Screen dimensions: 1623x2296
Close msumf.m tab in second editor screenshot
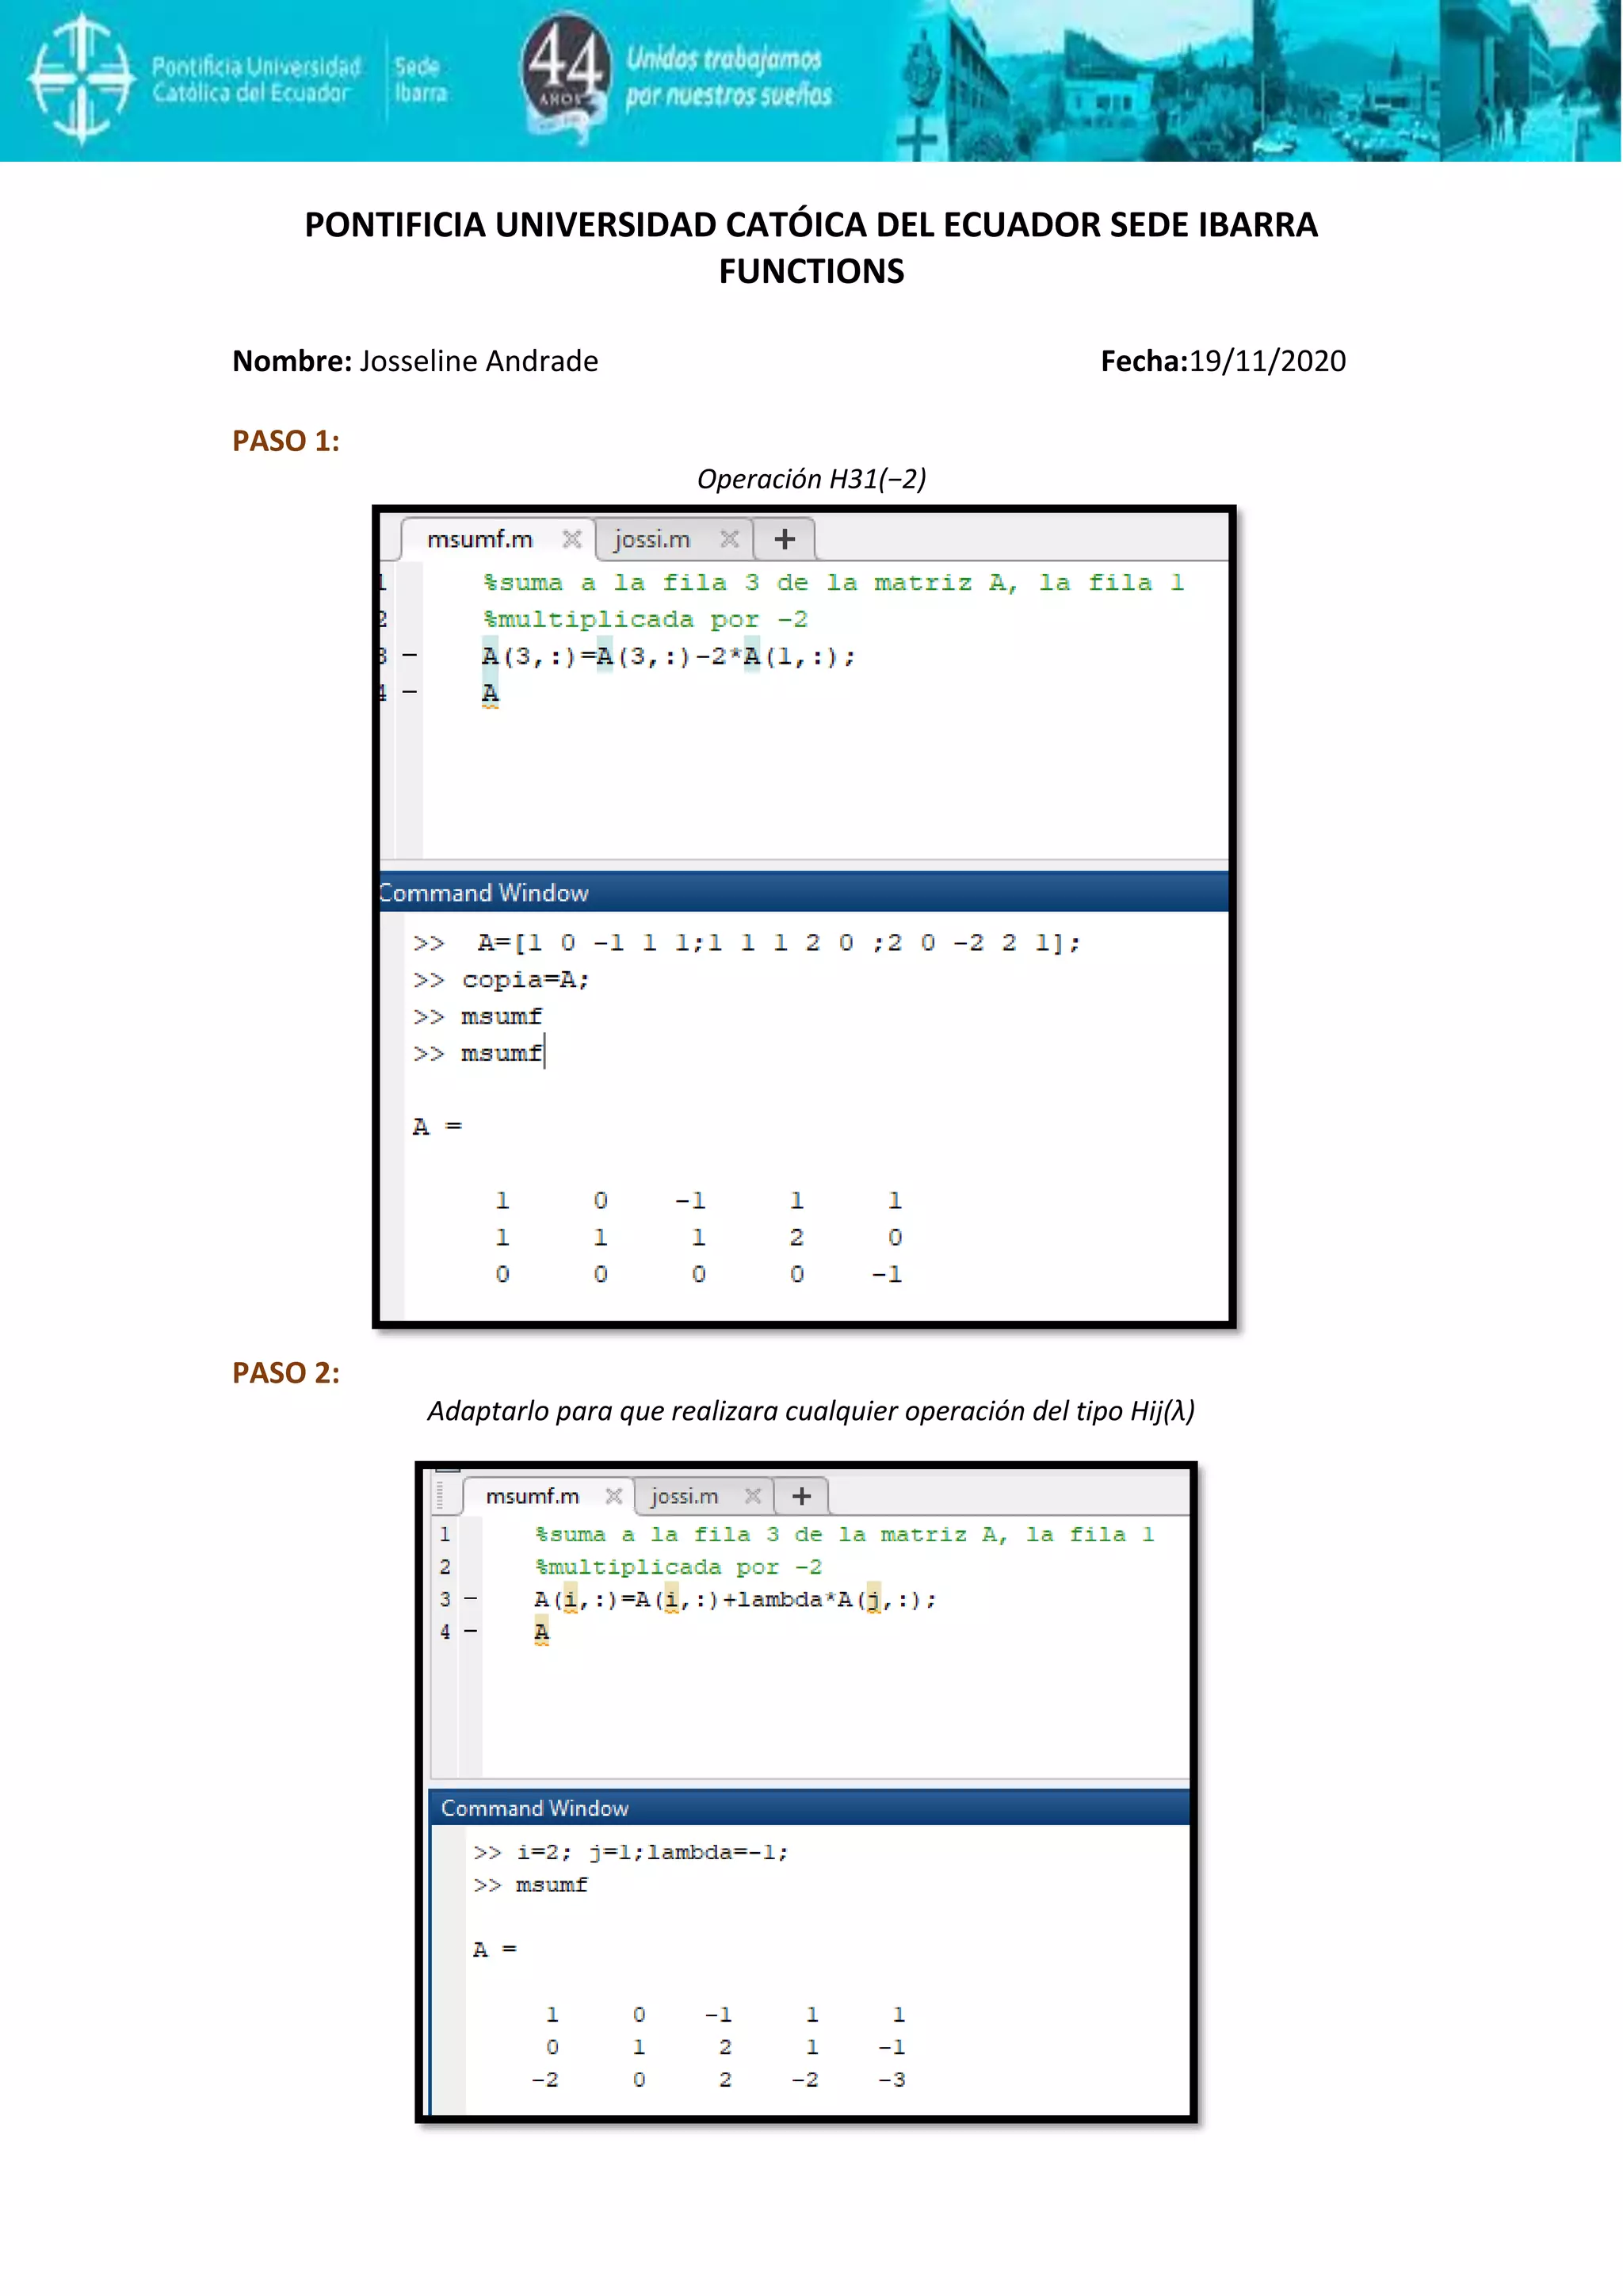pyautogui.click(x=613, y=1496)
